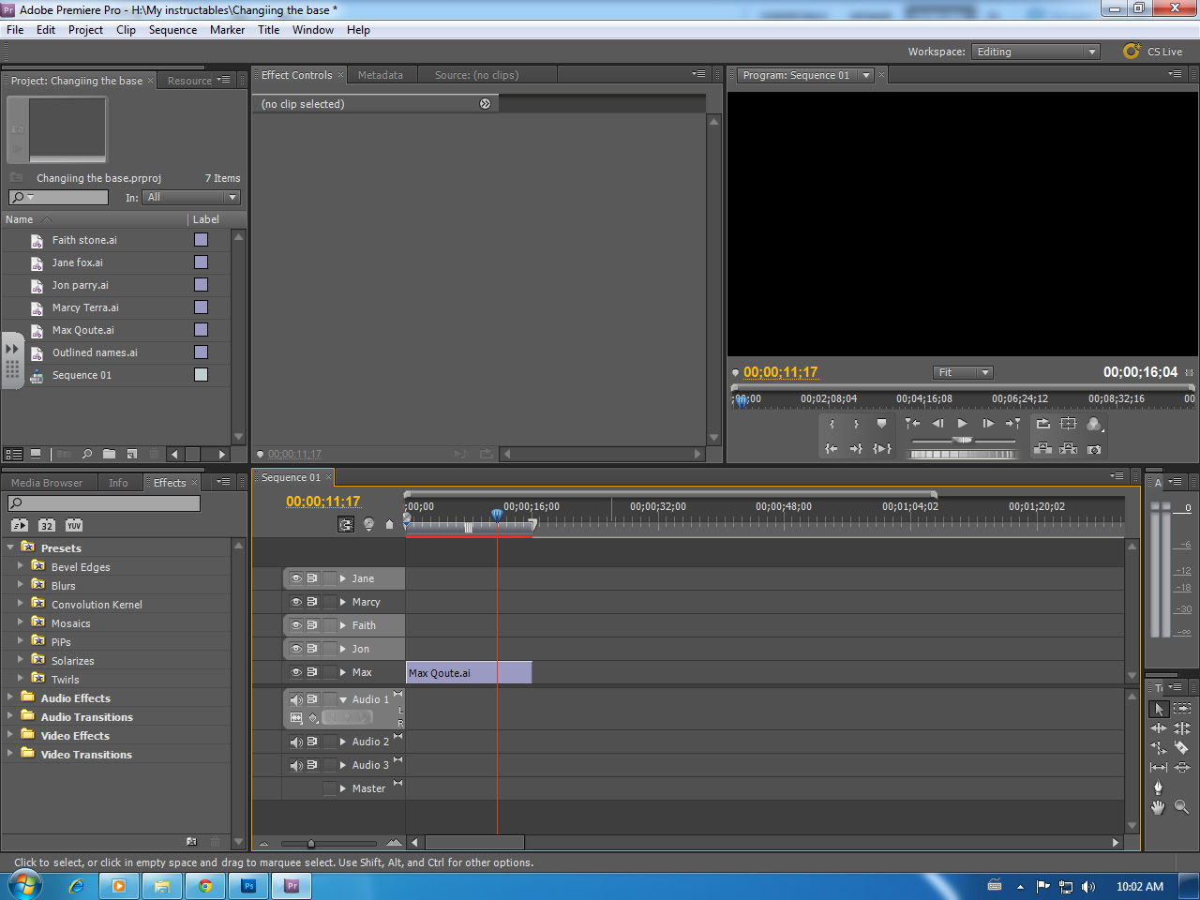Click Go to Out Point button
1200x900 pixels.
click(856, 449)
